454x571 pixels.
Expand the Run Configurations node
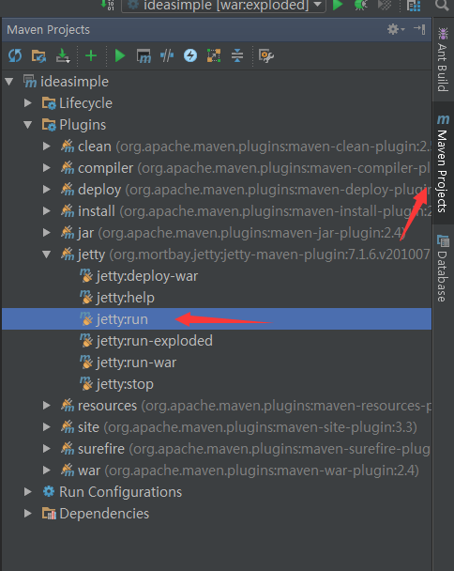pyautogui.click(x=28, y=492)
